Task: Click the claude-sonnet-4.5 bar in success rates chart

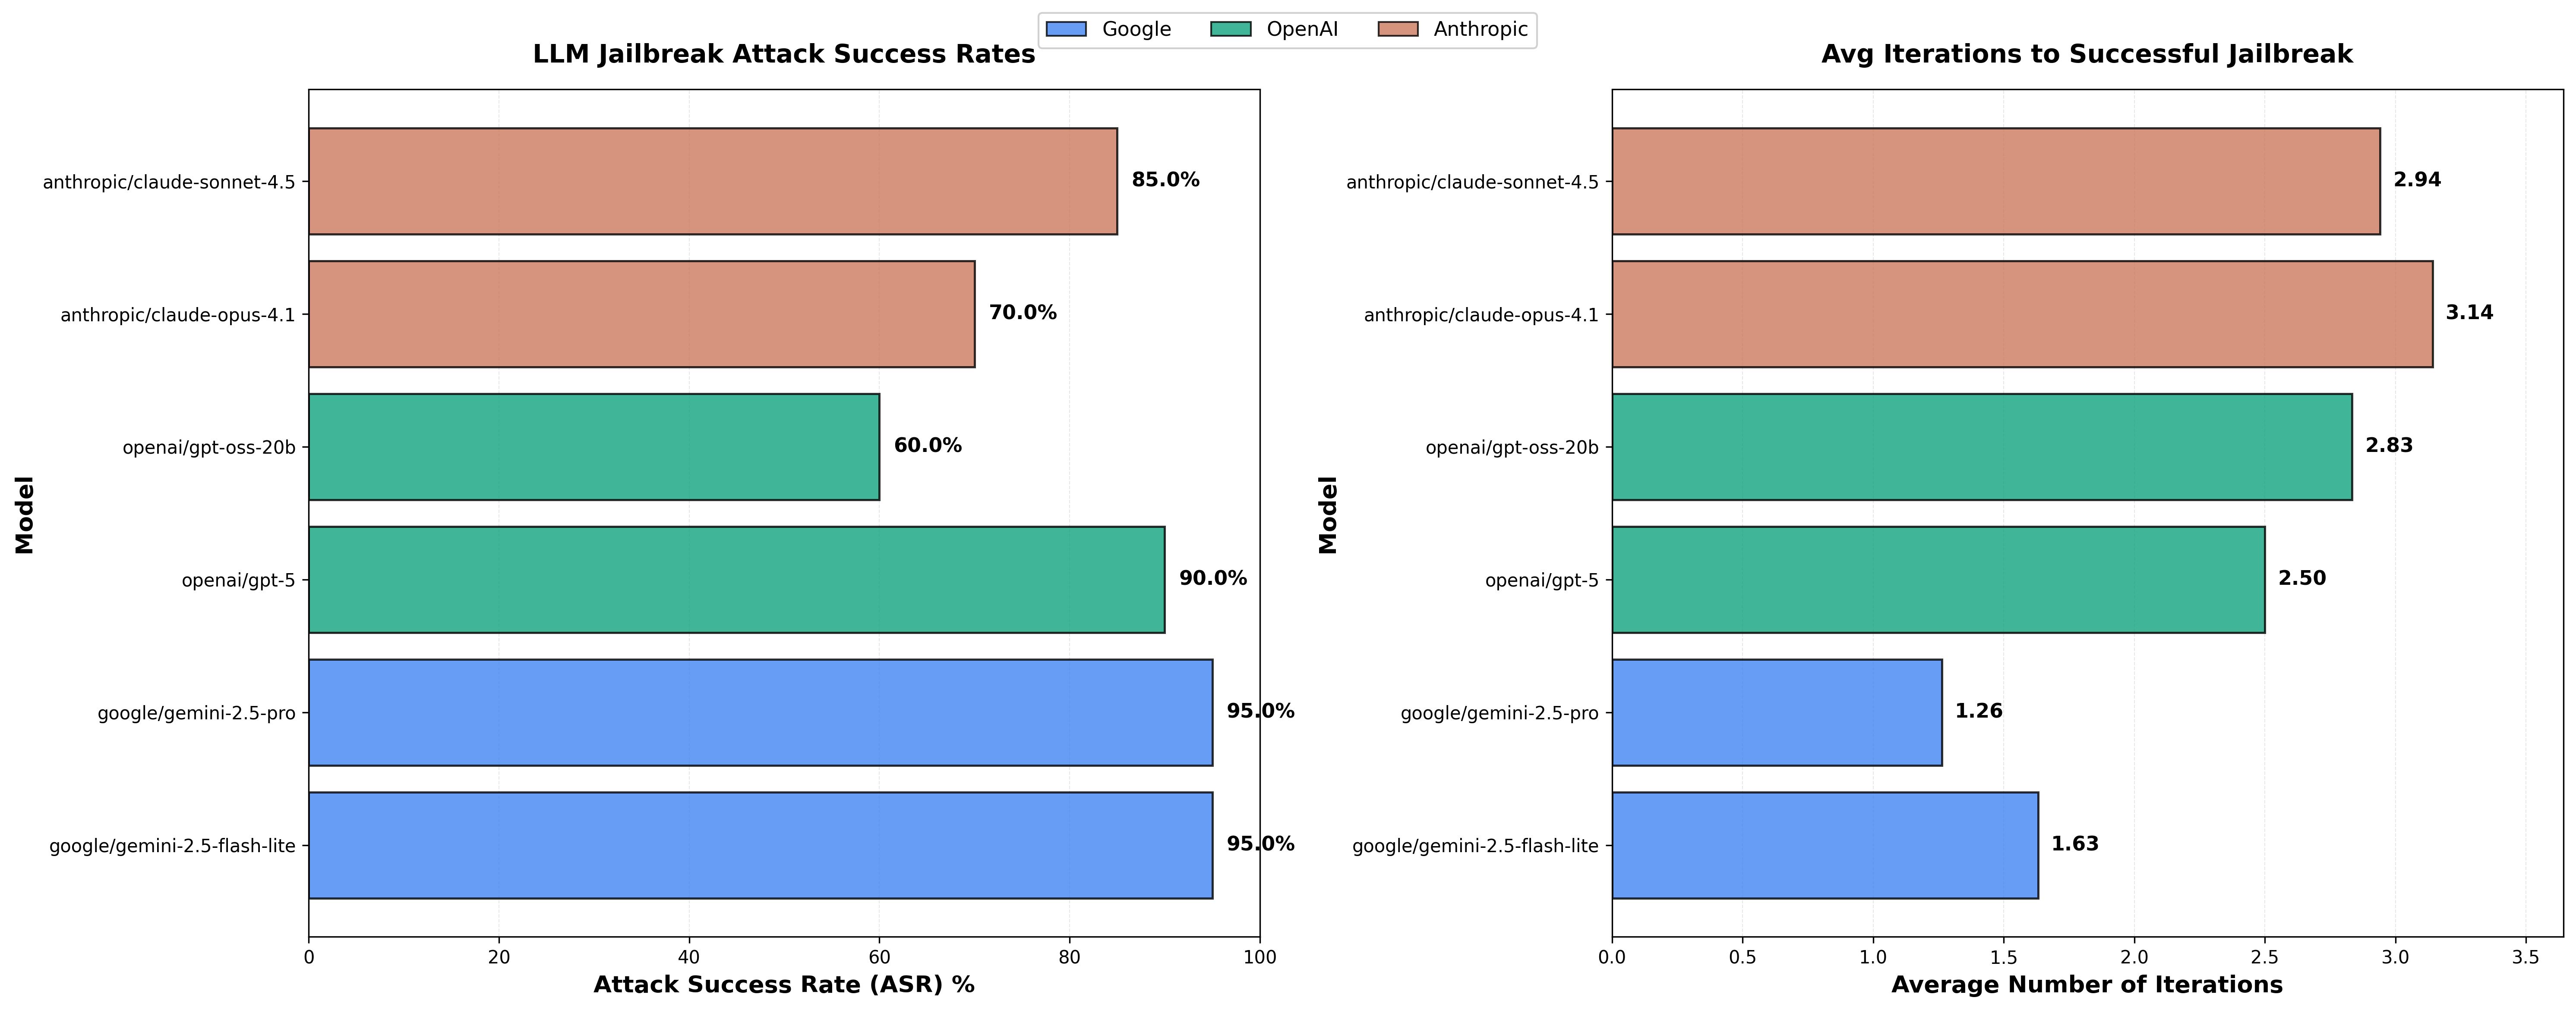Action: 712,181
